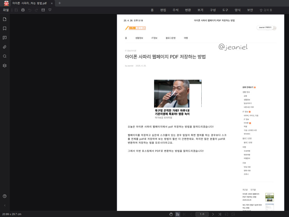The image size is (289, 217).
Task: Click the by jeaniel author text
Action: point(129,66)
